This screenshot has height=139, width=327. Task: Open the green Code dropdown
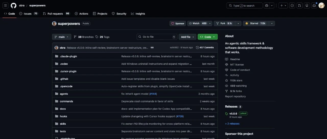[207, 37]
